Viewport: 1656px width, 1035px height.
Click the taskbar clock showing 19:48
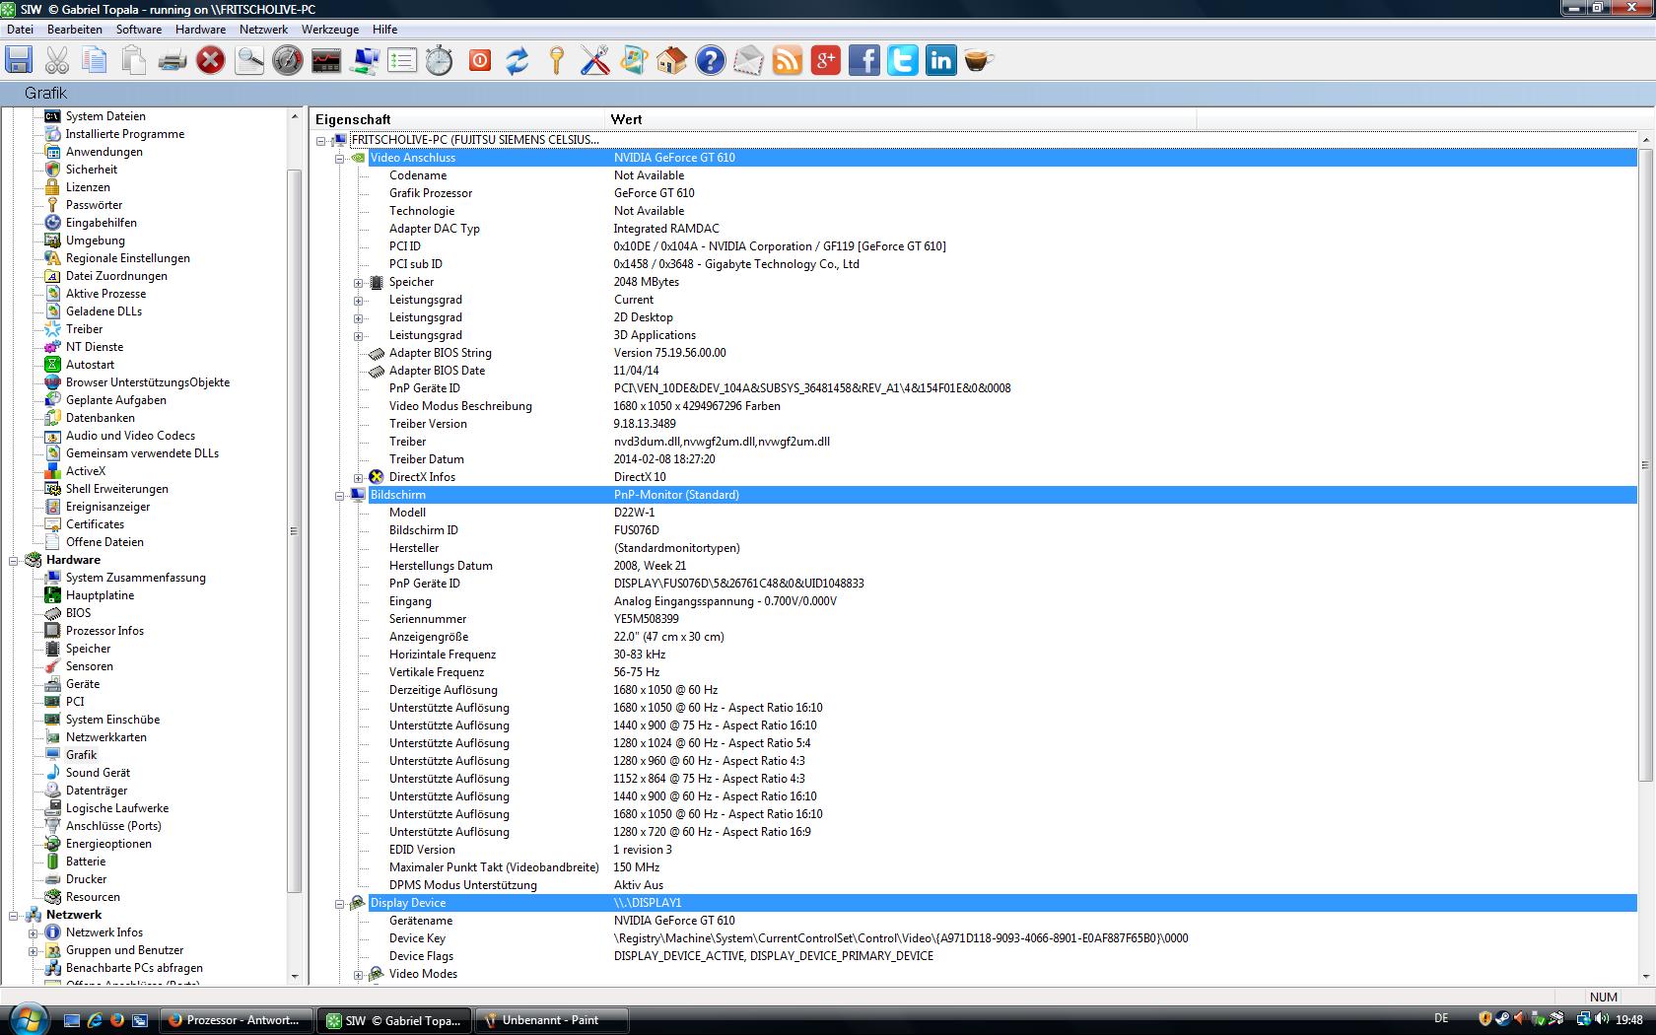[1628, 1020]
